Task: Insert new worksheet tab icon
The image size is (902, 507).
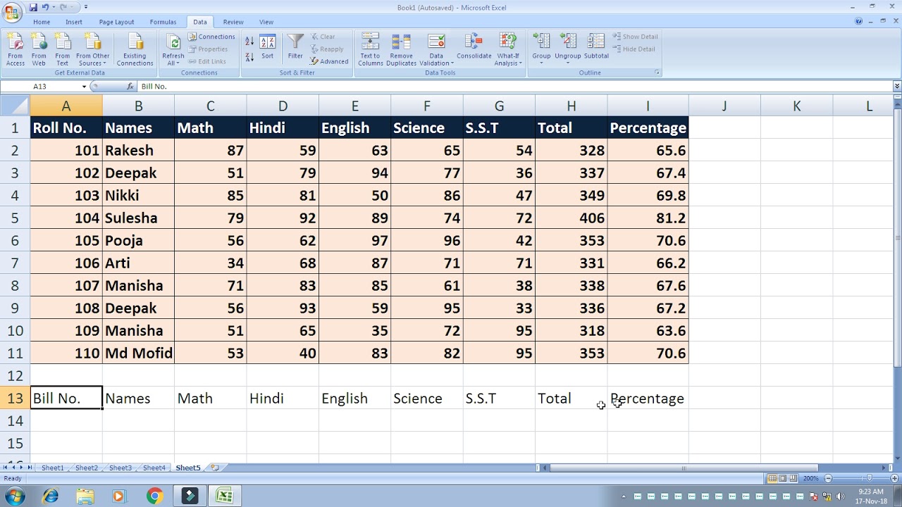Action: (214, 468)
